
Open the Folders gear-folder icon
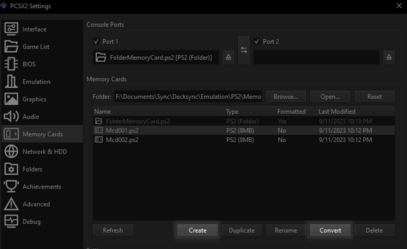coord(11,169)
